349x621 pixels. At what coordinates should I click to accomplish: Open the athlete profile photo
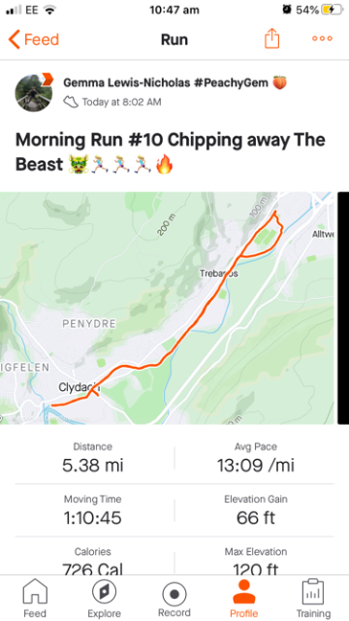tap(34, 93)
